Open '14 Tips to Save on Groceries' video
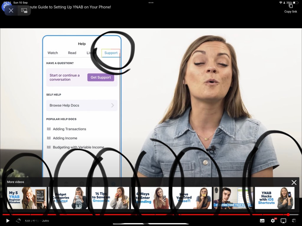The image size is (302, 226). (x=109, y=198)
